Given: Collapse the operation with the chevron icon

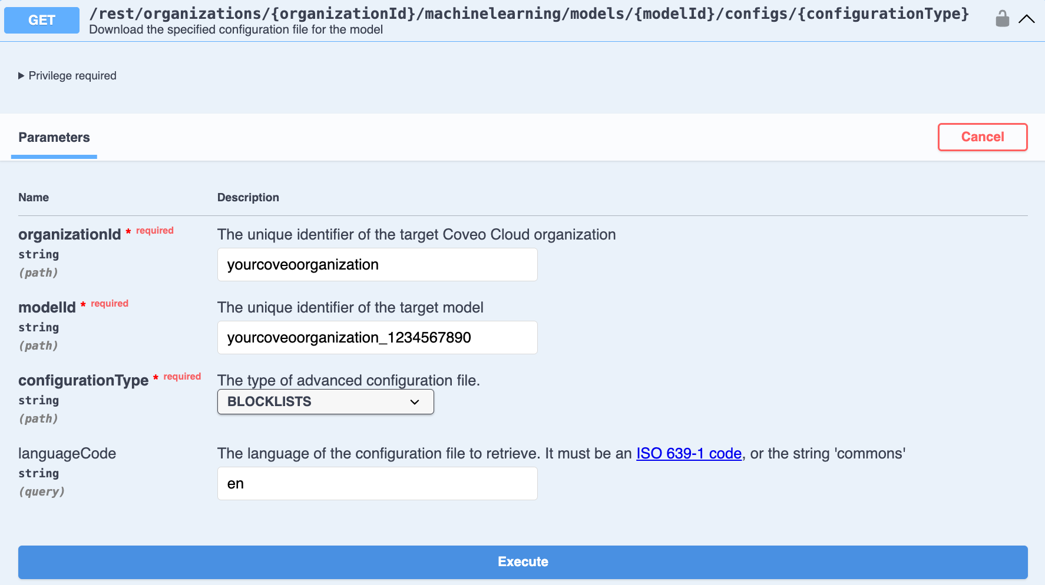Looking at the screenshot, I should coord(1027,18).
